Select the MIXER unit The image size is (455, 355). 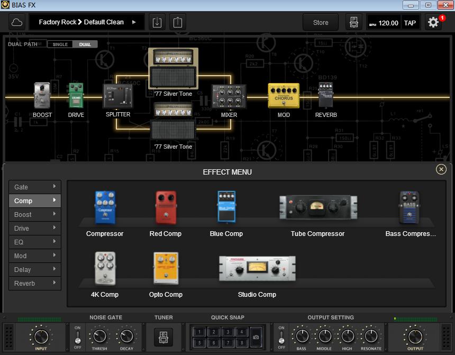pyautogui.click(x=229, y=95)
